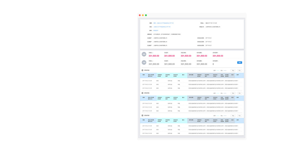The image size is (281, 153).
Task: Open the first blue link in the header details
Action: 163,23
